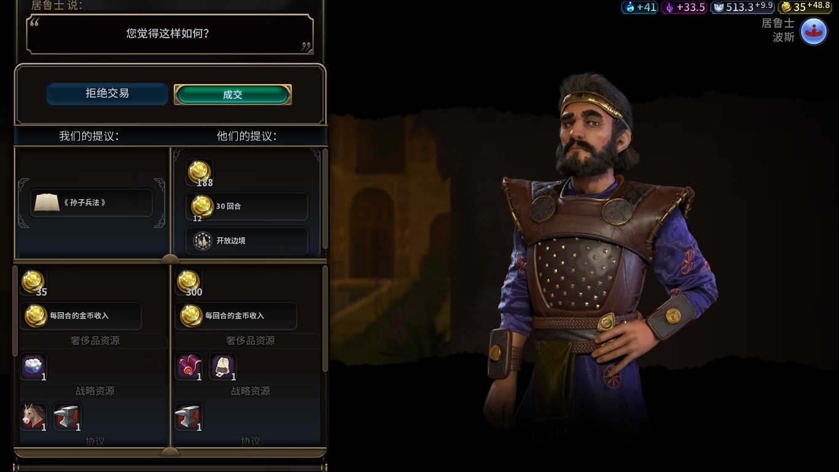Click our 35 gold coin stack
This screenshot has height=472, width=839.
(33, 283)
